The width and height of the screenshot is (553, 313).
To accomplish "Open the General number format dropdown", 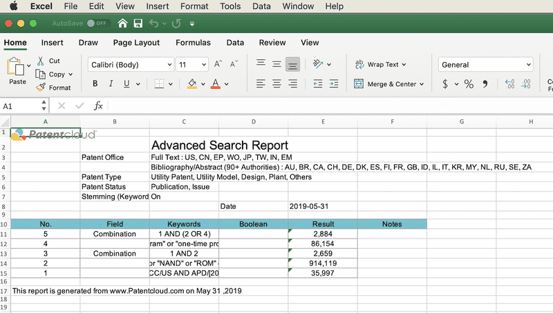I will click(528, 65).
